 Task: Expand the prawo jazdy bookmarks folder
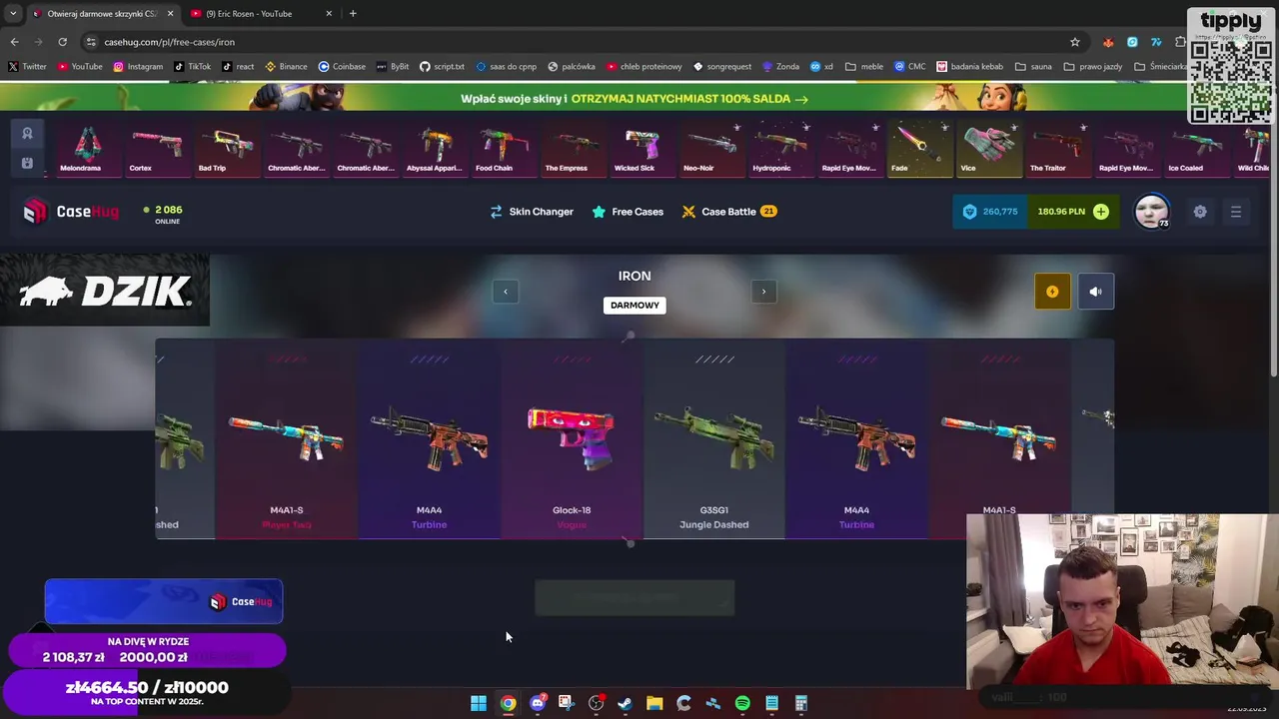(1093, 67)
